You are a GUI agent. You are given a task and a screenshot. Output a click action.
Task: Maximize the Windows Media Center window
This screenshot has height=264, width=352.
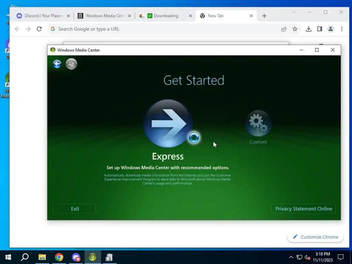(317, 50)
